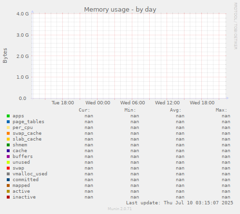Image resolution: width=240 pixels, height=214 pixels.
Task: Select the 'per_cpu' legend label
Action: (23, 128)
